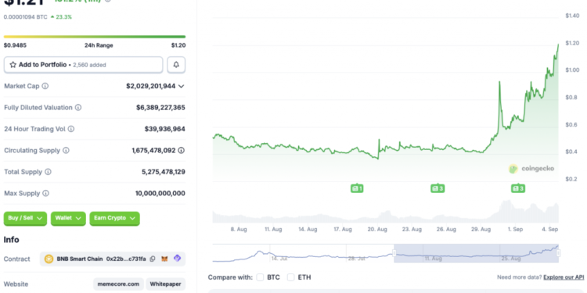The image size is (587, 293).
Task: Open Fully Diluted Valuation info icon
Action: coord(77,108)
